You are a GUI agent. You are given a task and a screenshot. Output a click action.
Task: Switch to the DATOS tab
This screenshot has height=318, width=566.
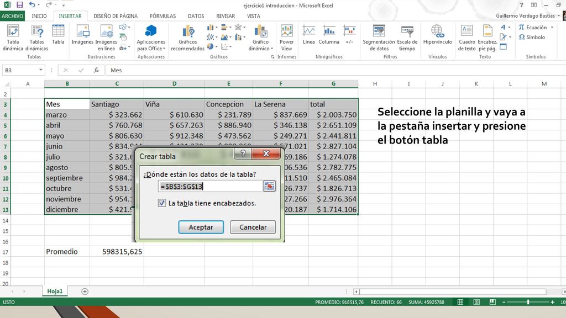pyautogui.click(x=196, y=16)
